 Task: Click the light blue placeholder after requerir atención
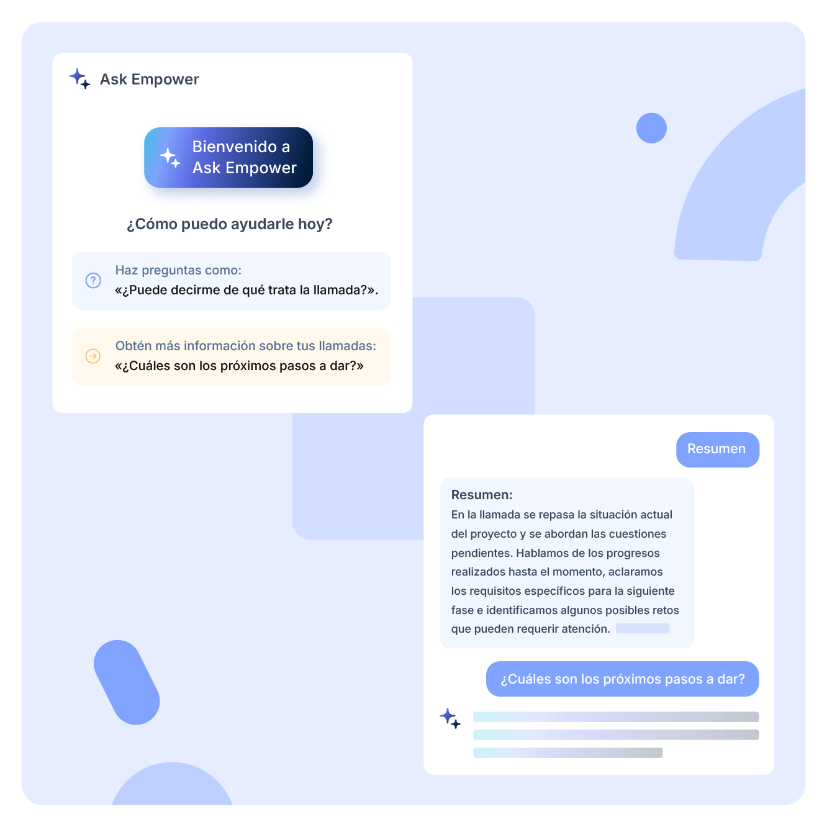coord(643,628)
